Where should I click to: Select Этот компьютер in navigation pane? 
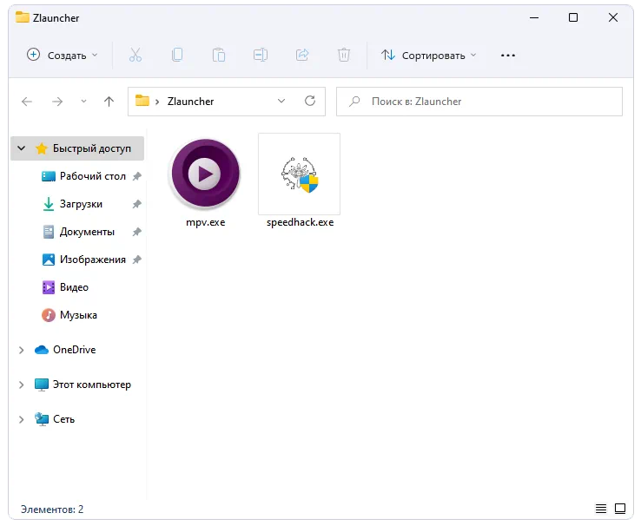(x=83, y=385)
